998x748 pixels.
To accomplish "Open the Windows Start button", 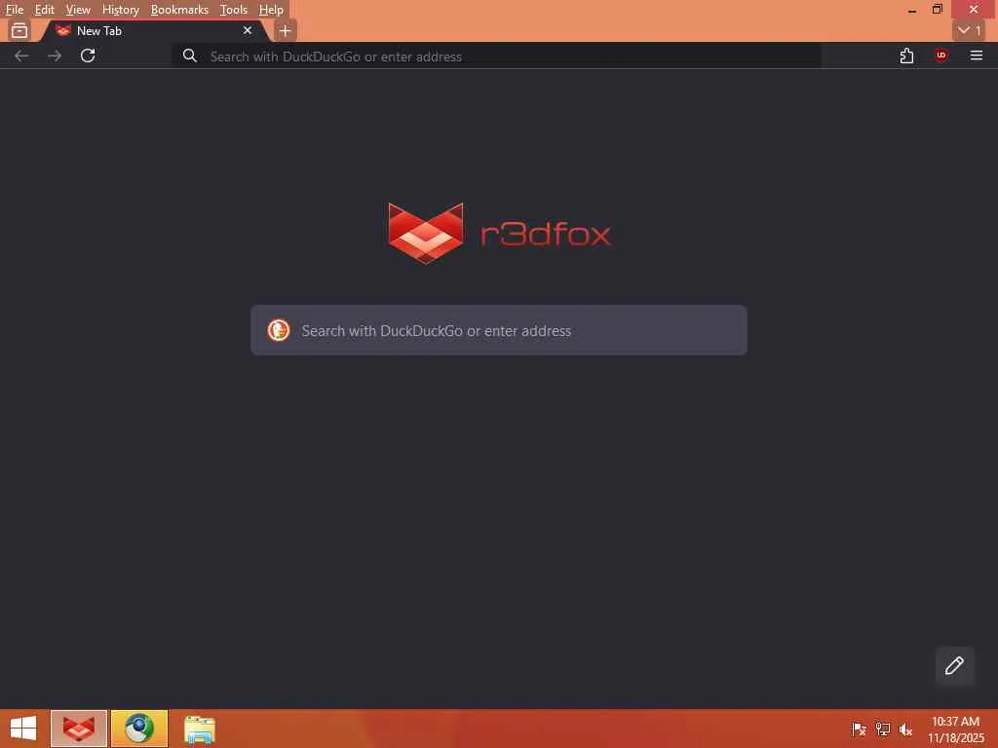I will pyautogui.click(x=23, y=729).
